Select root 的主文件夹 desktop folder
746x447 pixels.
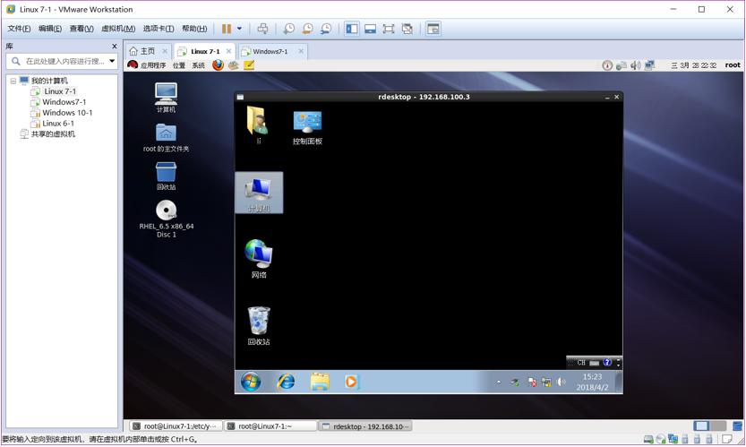(x=166, y=138)
